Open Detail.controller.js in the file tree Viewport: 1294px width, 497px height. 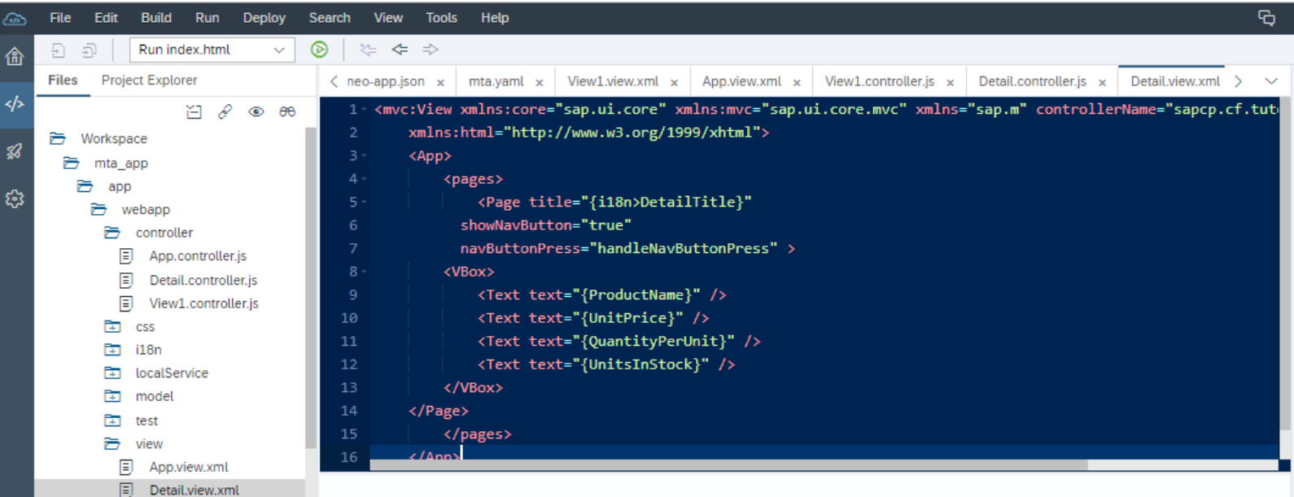pos(203,280)
